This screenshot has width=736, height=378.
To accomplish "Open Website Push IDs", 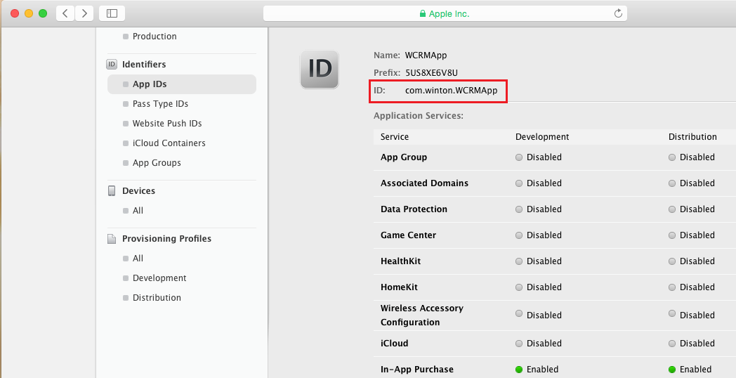I will click(x=167, y=124).
